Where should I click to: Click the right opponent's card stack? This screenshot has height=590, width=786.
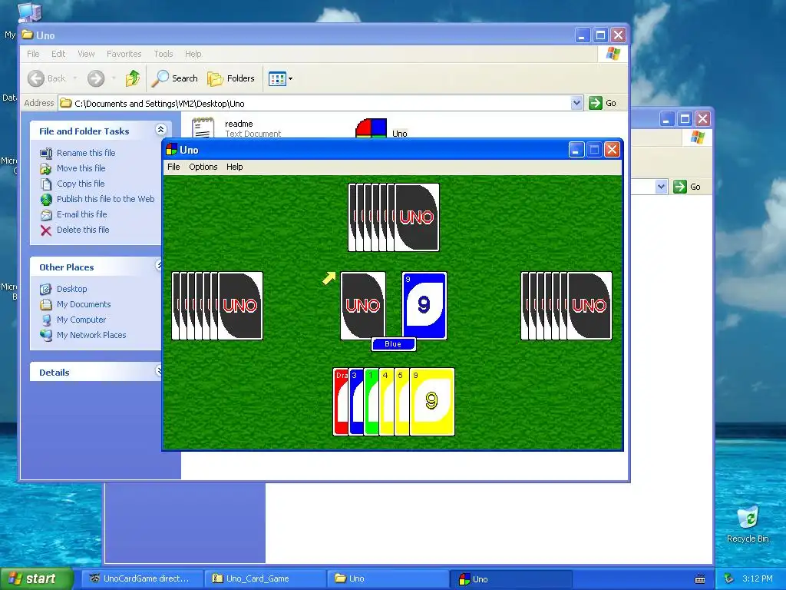coord(566,306)
